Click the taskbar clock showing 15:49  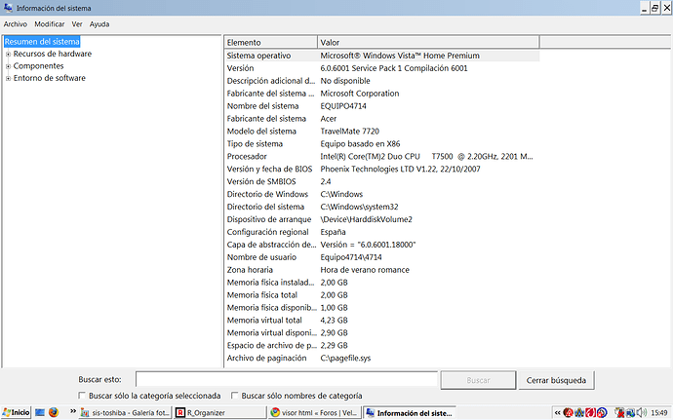click(658, 413)
